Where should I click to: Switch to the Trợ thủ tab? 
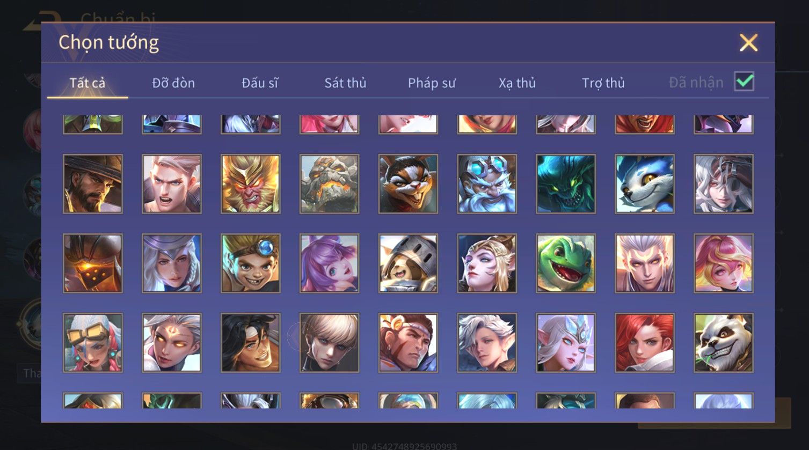pyautogui.click(x=603, y=83)
